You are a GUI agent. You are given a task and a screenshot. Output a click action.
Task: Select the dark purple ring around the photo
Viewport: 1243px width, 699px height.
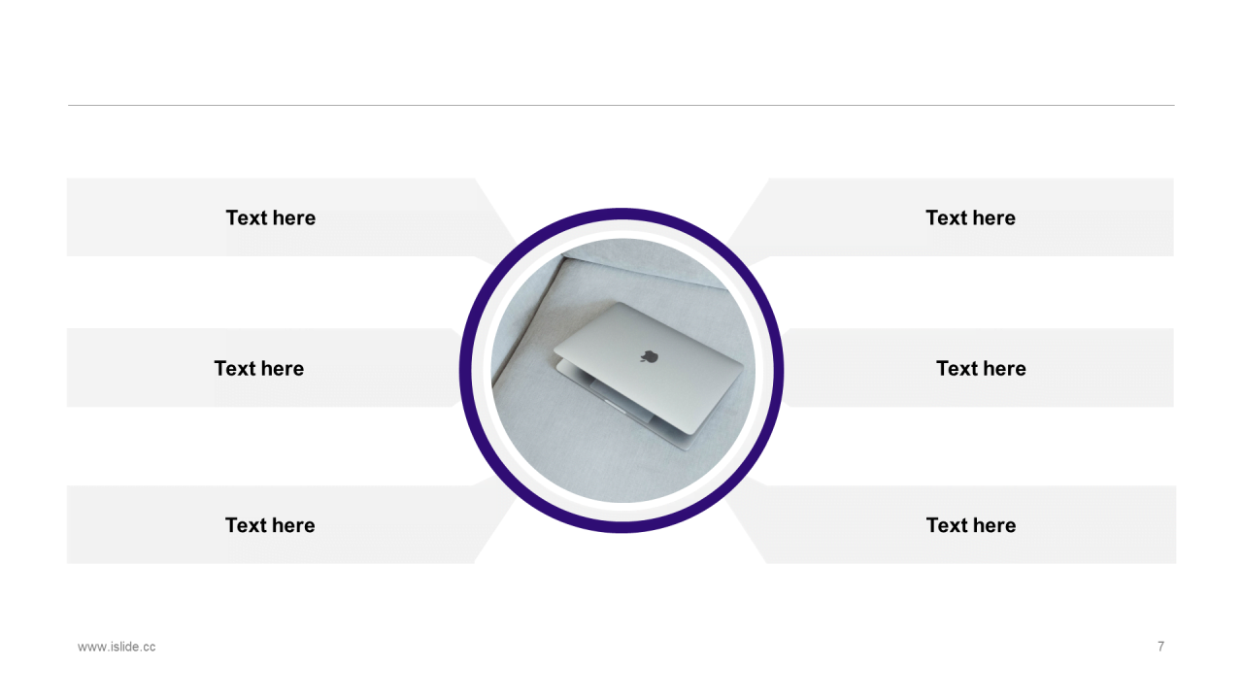point(621,215)
